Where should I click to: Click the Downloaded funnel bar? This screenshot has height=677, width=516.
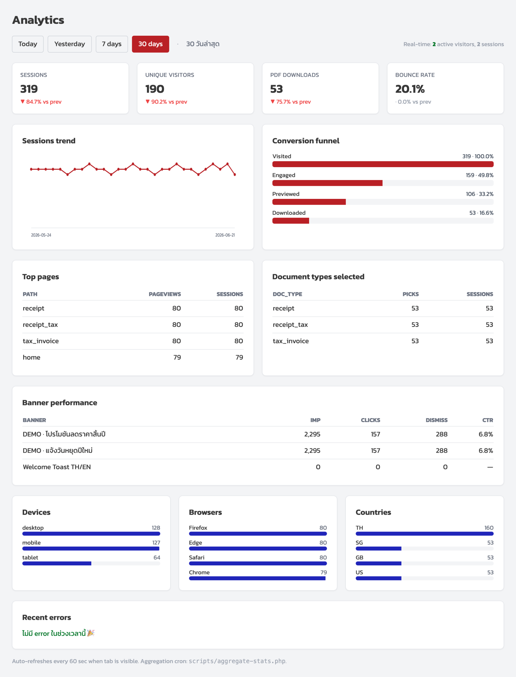click(x=383, y=221)
